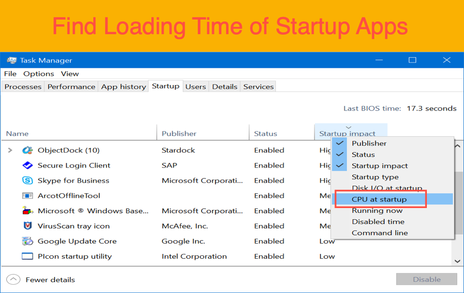Open the Options menu
464x293 pixels.
point(39,74)
